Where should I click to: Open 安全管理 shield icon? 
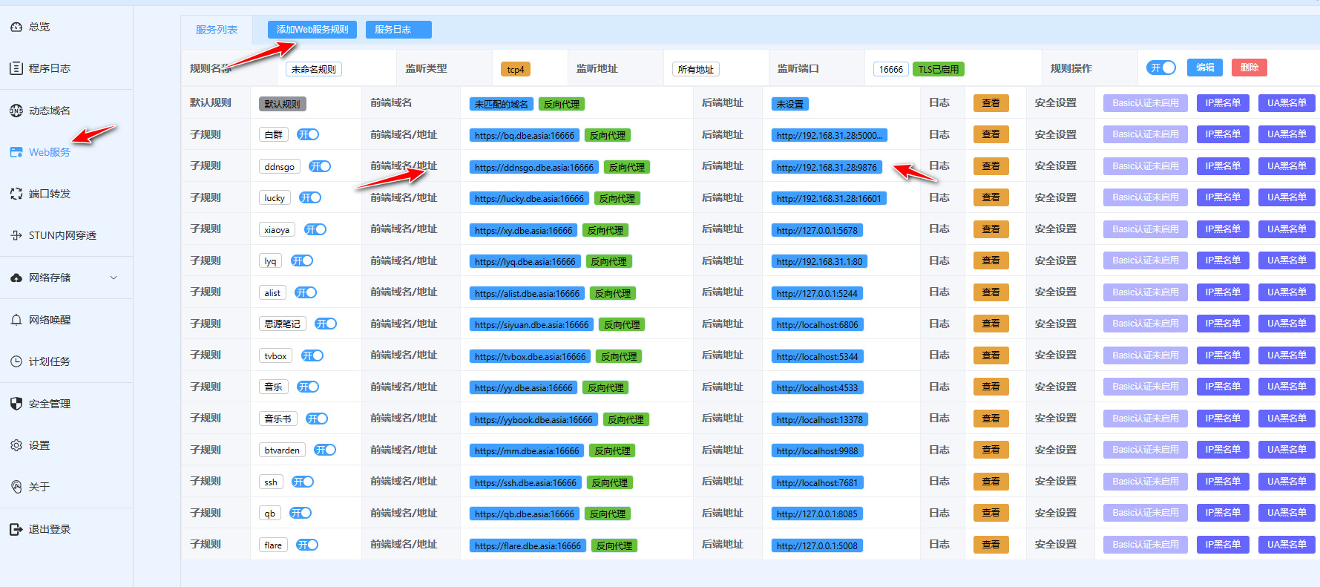[16, 404]
